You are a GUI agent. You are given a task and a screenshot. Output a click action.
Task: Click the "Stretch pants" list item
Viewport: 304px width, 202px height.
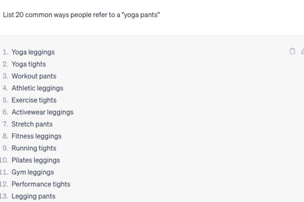click(x=32, y=124)
